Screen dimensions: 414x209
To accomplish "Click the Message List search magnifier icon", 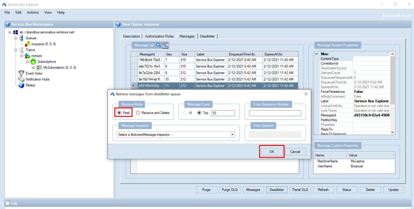I will [158, 45].
